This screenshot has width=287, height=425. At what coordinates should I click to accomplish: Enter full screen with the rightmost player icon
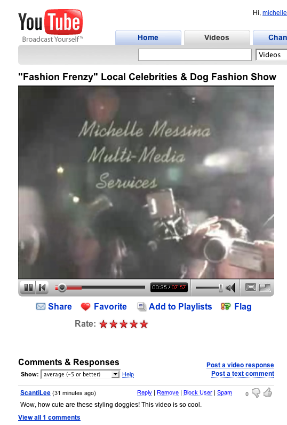(x=265, y=287)
